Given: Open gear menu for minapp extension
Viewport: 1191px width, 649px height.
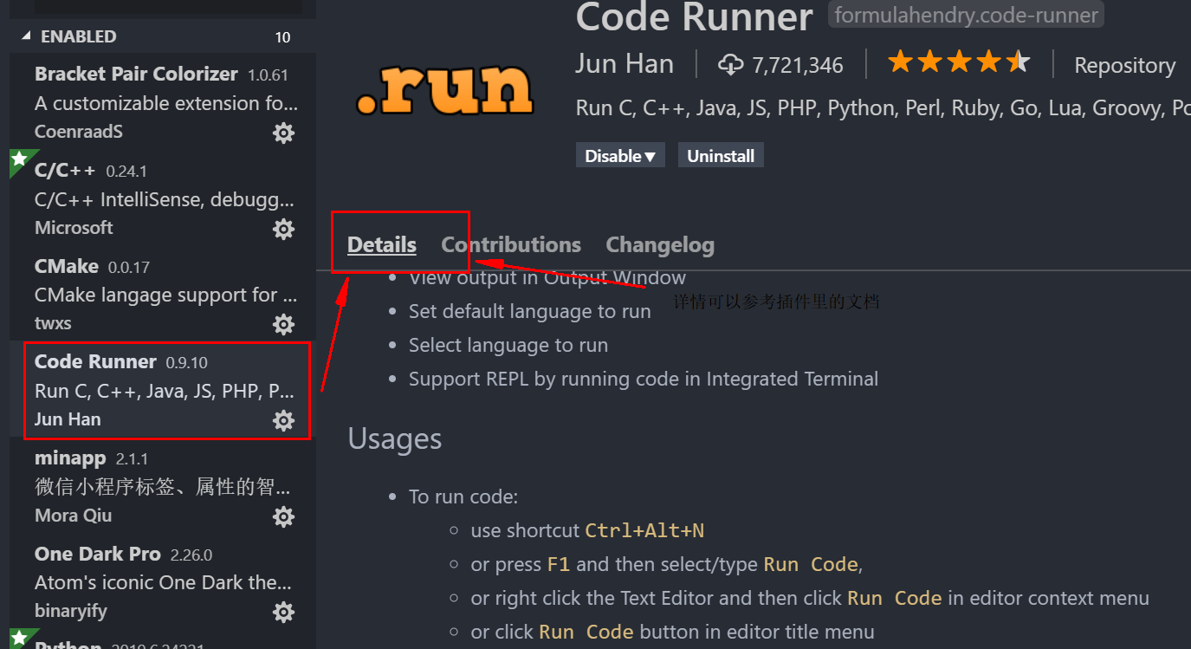Looking at the screenshot, I should point(284,516).
